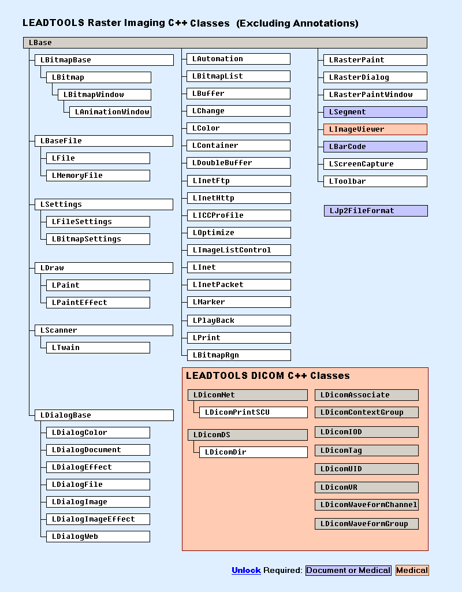The image size is (462, 592).
Task: Click the purple LSegment class box
Action: pos(375,112)
